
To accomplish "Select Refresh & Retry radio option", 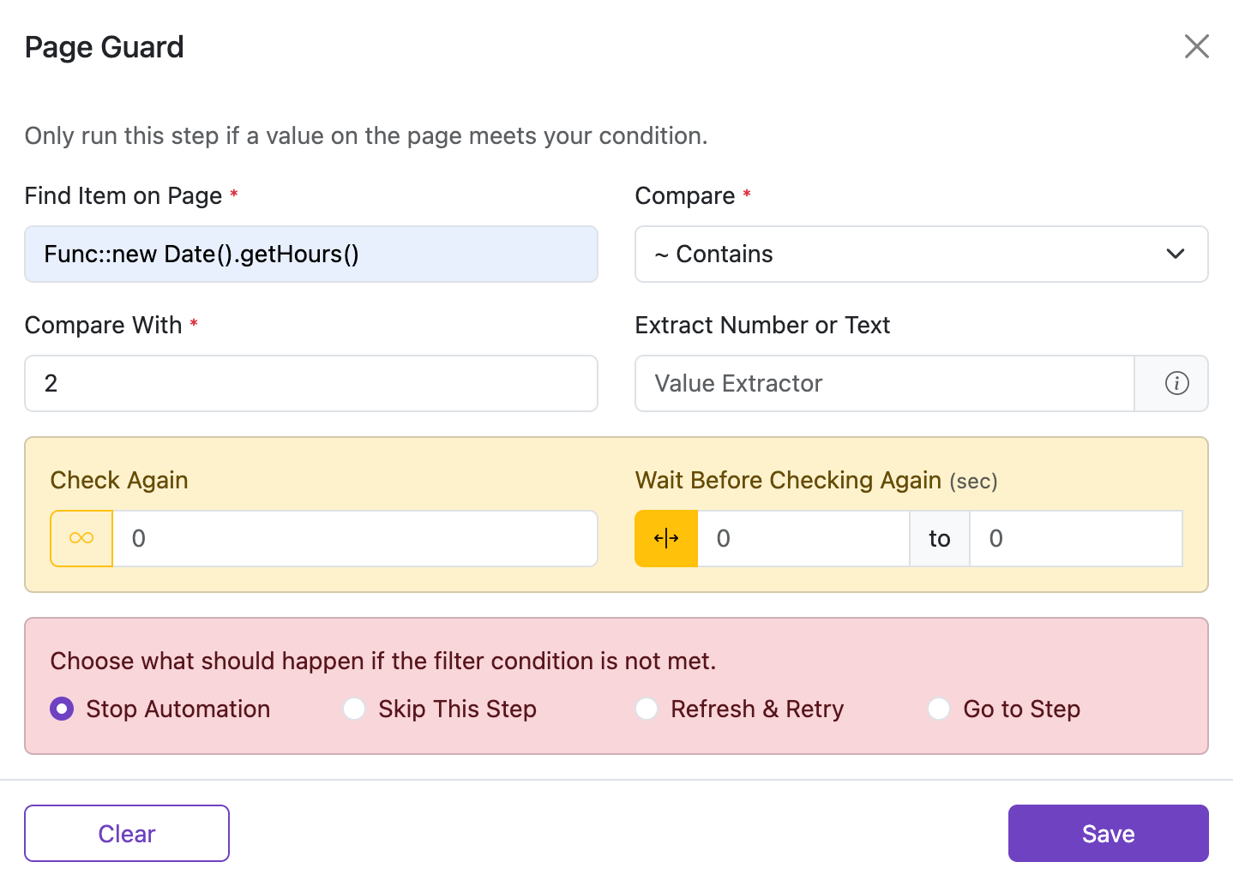I will (x=647, y=709).
